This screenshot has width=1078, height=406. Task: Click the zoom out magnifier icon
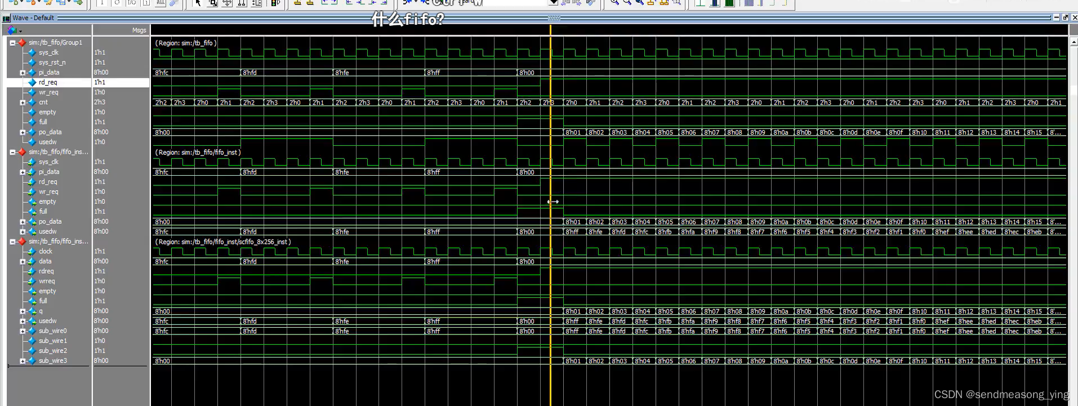627,3
